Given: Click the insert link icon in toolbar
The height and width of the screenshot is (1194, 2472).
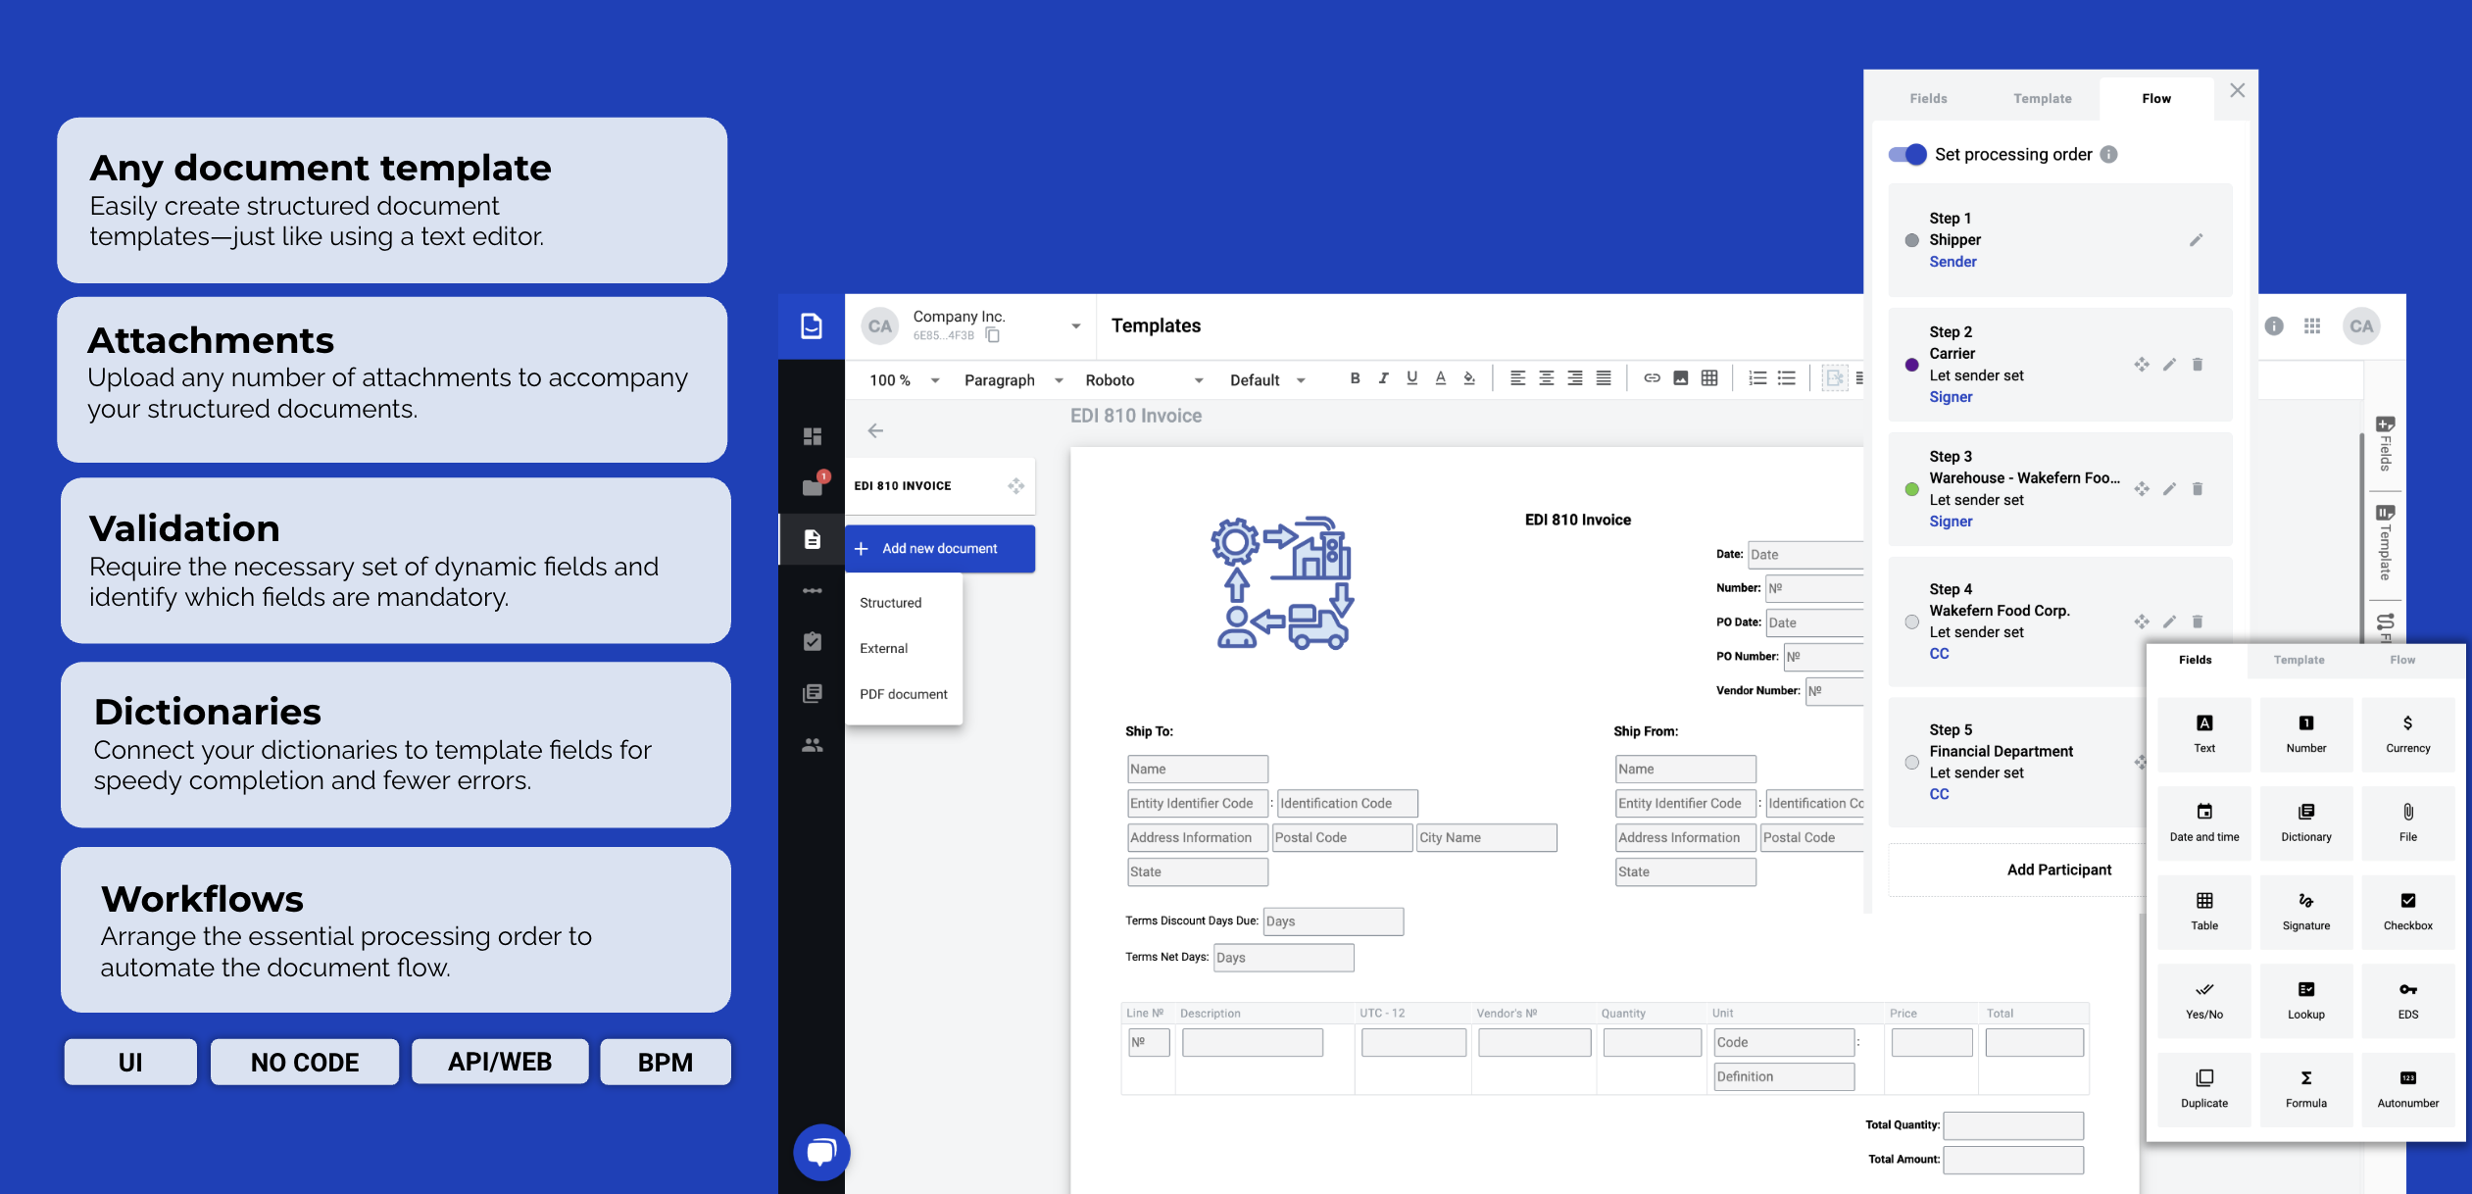Looking at the screenshot, I should (1652, 378).
